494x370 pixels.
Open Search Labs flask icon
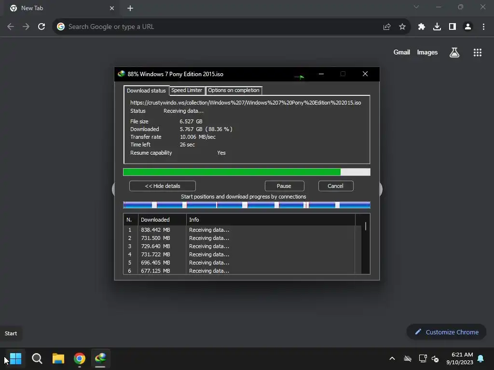454,53
